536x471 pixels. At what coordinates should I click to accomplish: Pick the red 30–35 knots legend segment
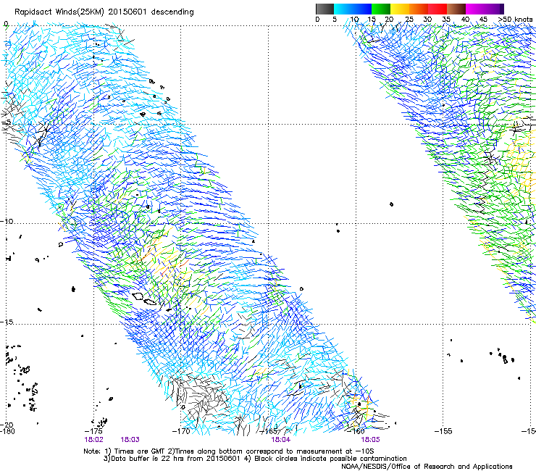click(437, 9)
